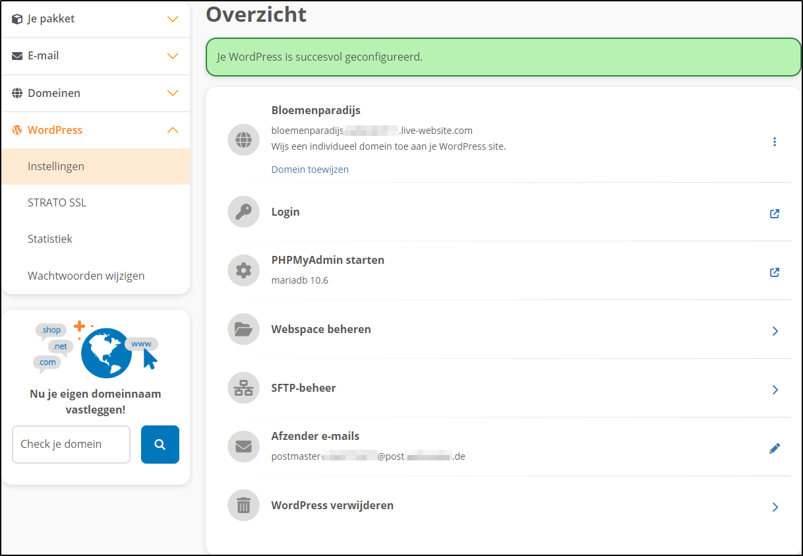
Task: Expand the E-mail section
Action: pos(96,56)
